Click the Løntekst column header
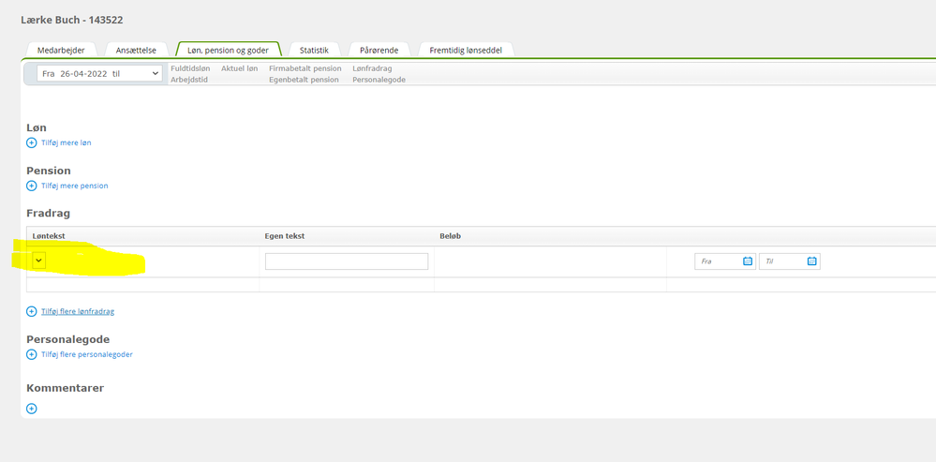This screenshot has width=936, height=462. [49, 236]
